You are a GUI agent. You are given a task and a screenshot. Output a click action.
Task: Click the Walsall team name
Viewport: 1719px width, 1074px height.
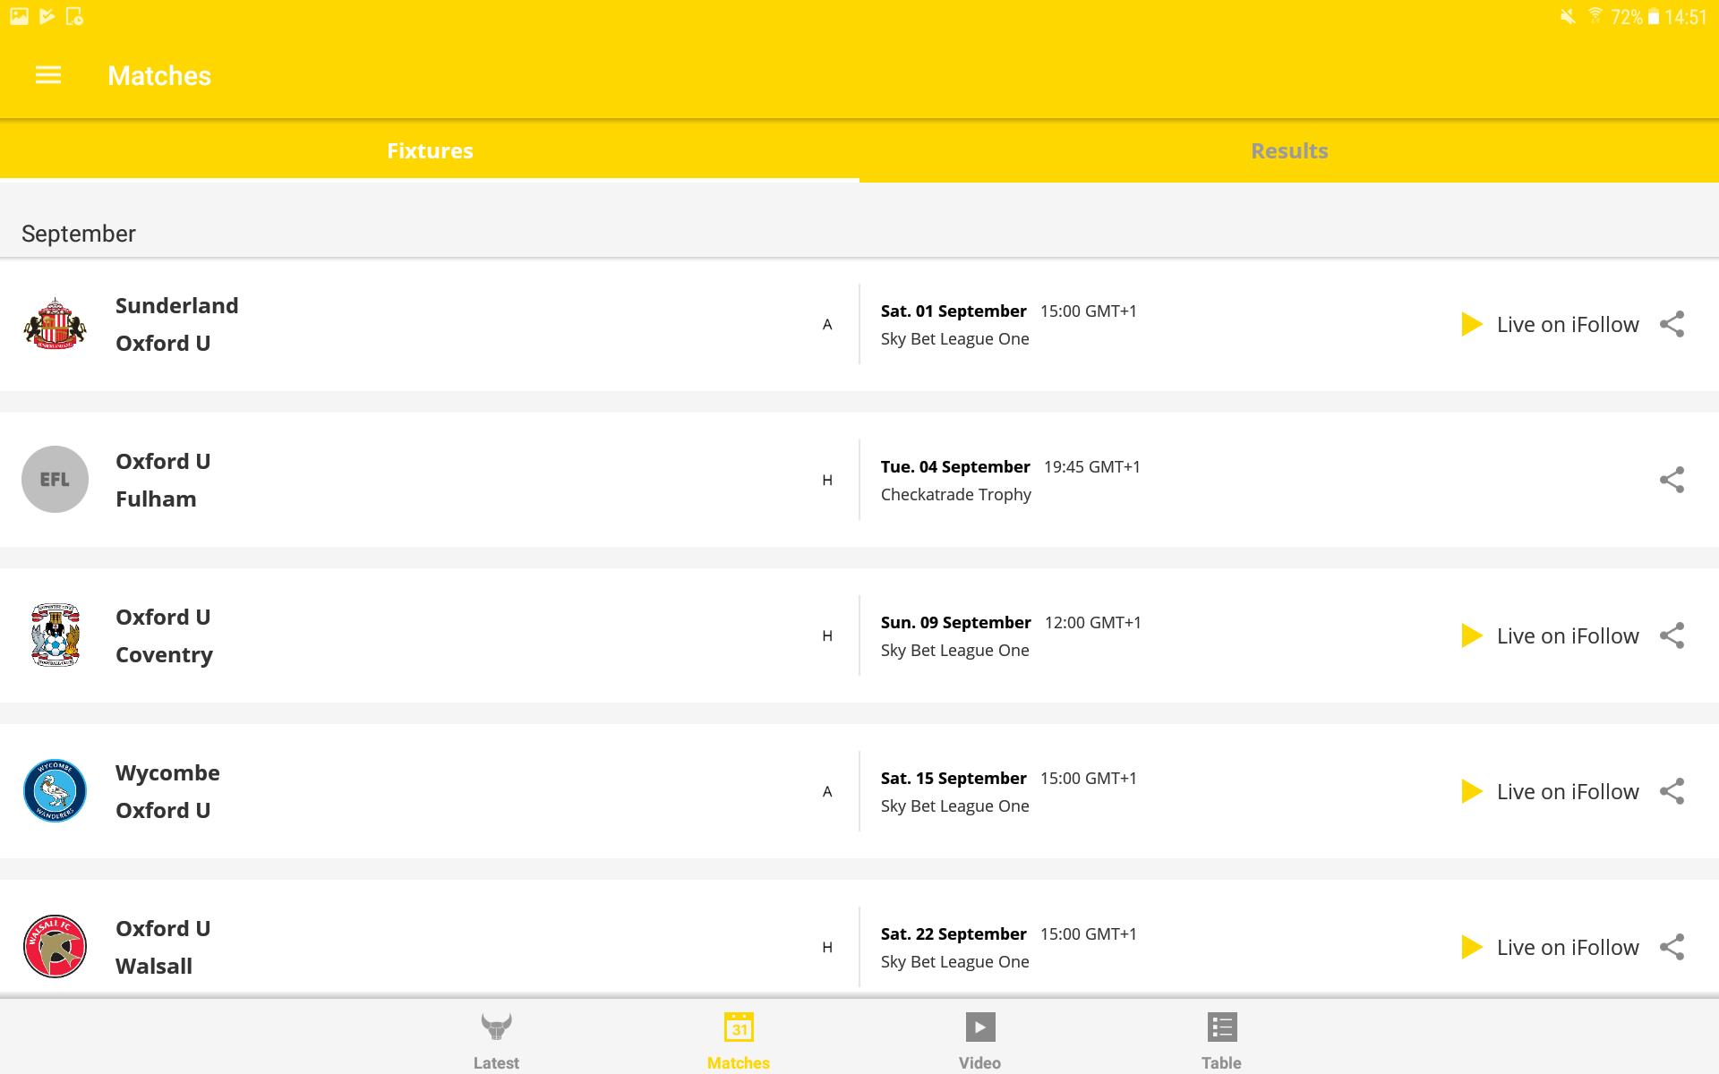(154, 966)
